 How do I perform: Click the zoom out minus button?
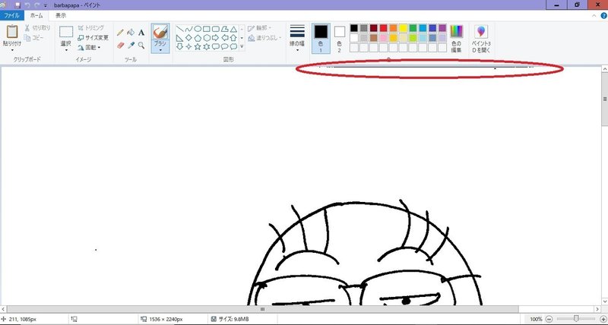(549, 319)
